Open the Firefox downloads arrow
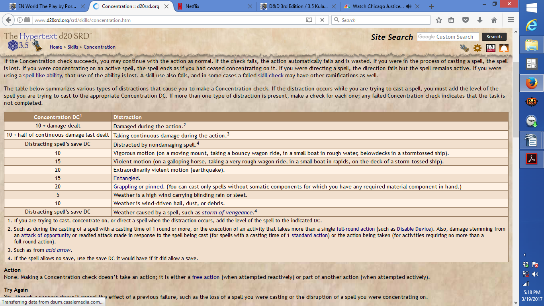The image size is (544, 306). (x=479, y=20)
